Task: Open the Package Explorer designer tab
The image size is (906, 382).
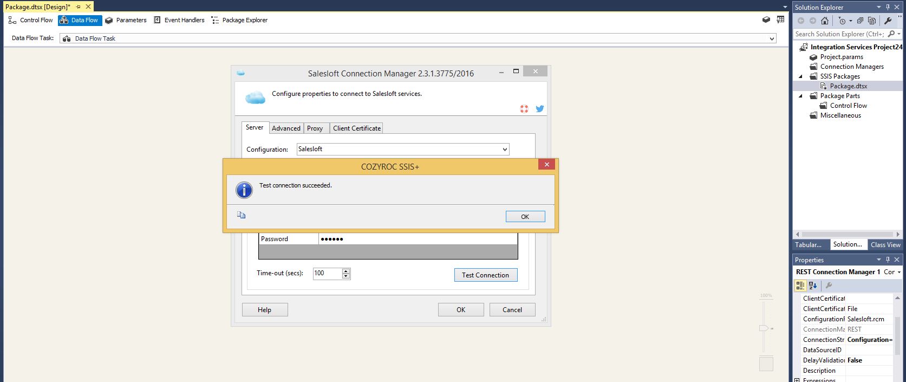Action: pyautogui.click(x=239, y=20)
